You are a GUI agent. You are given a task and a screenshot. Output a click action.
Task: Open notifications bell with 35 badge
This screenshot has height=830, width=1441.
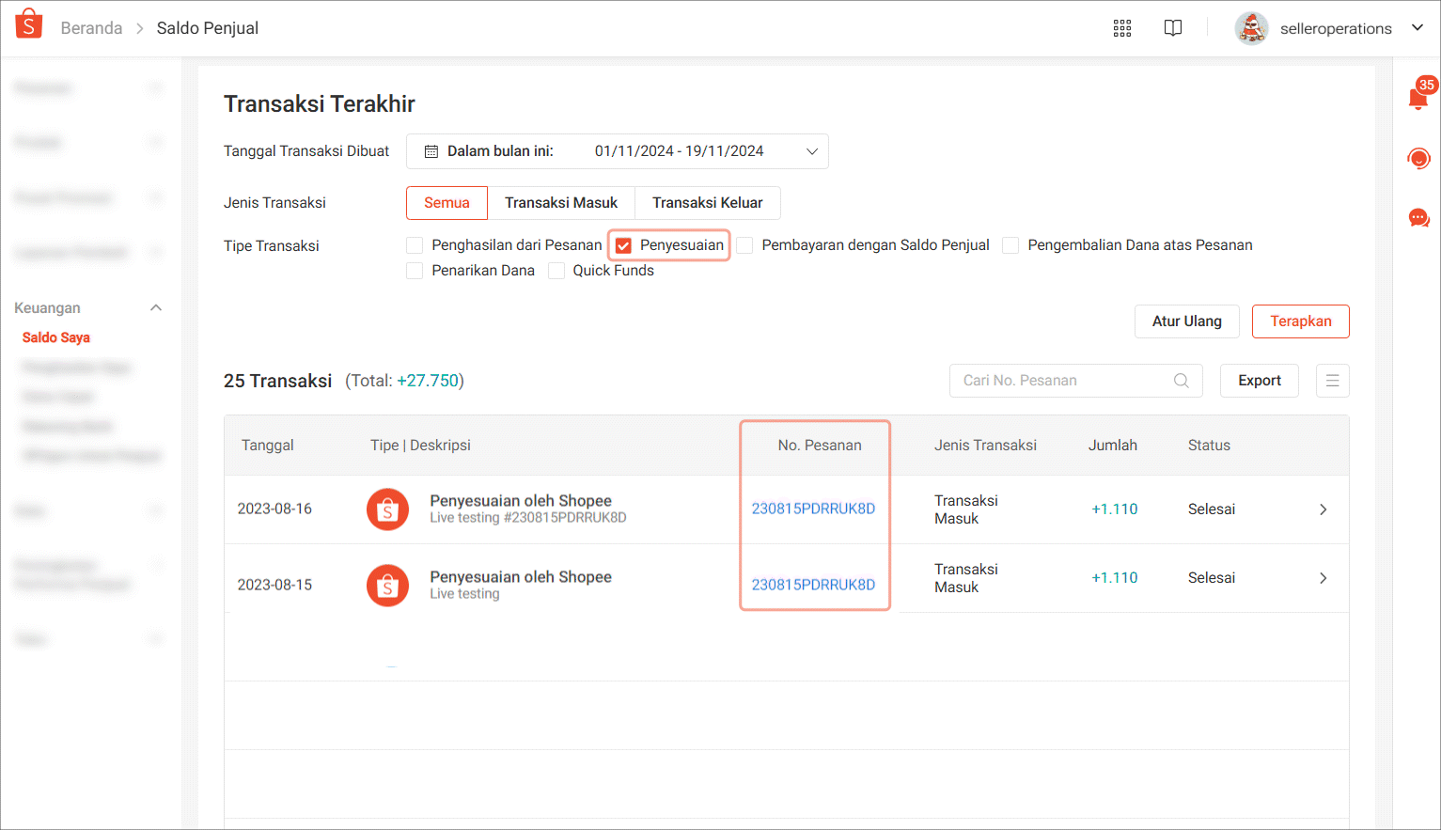tap(1418, 97)
